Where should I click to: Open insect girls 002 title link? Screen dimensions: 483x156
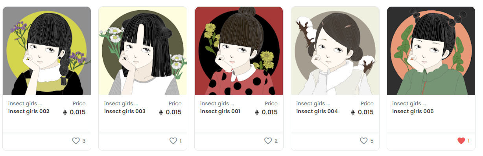pyautogui.click(x=29, y=111)
